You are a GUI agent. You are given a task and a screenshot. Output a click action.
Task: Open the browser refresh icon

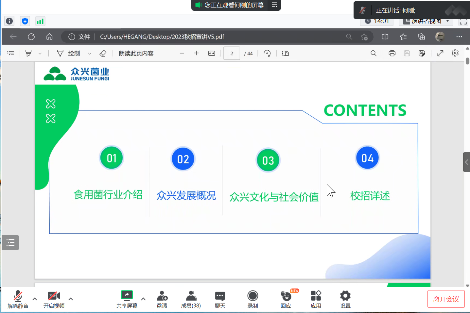pyautogui.click(x=31, y=37)
